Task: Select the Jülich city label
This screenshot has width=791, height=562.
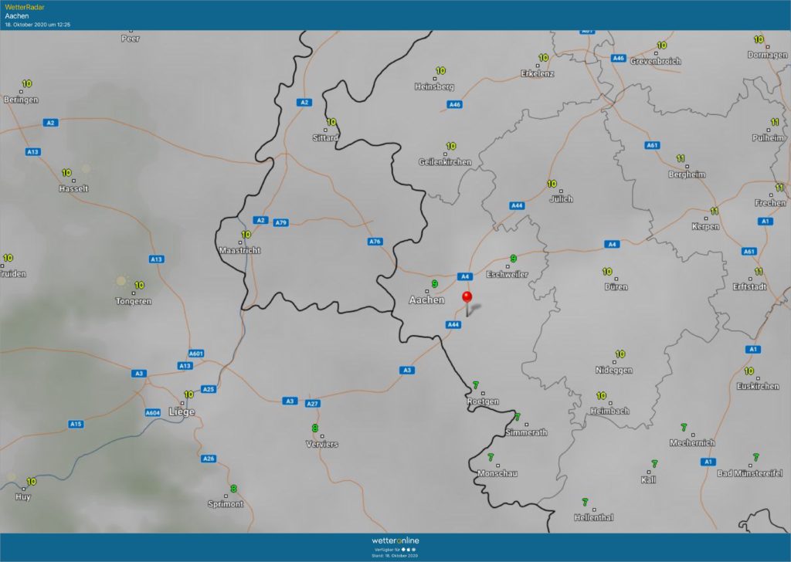Action: click(x=562, y=199)
